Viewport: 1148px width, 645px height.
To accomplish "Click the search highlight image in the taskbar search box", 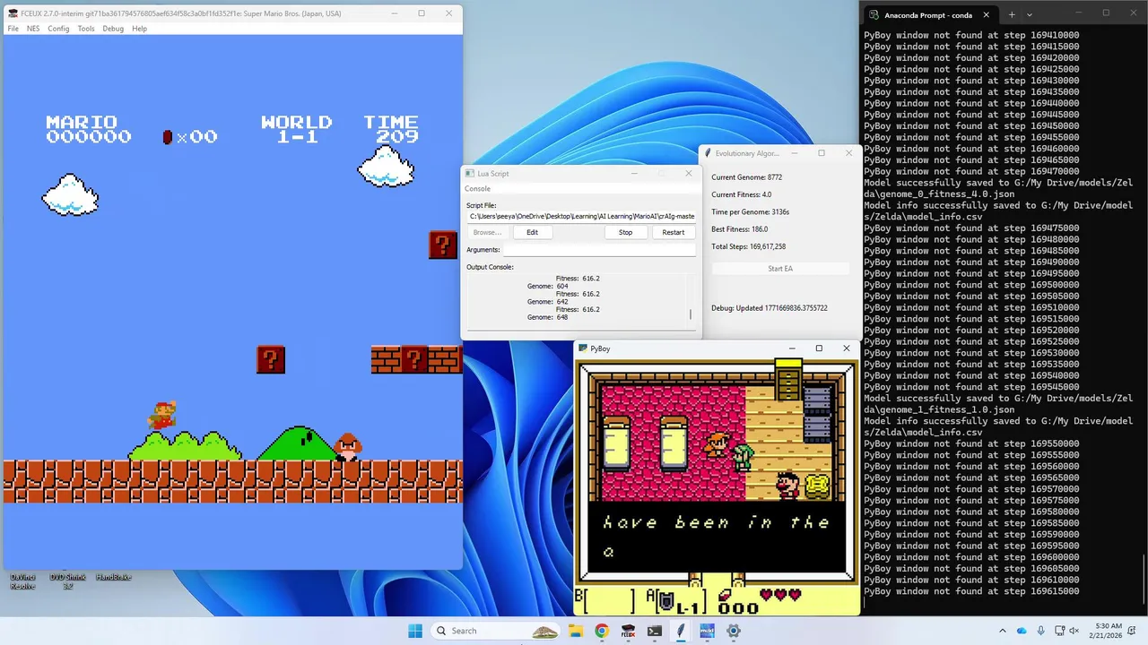I will coord(544,631).
